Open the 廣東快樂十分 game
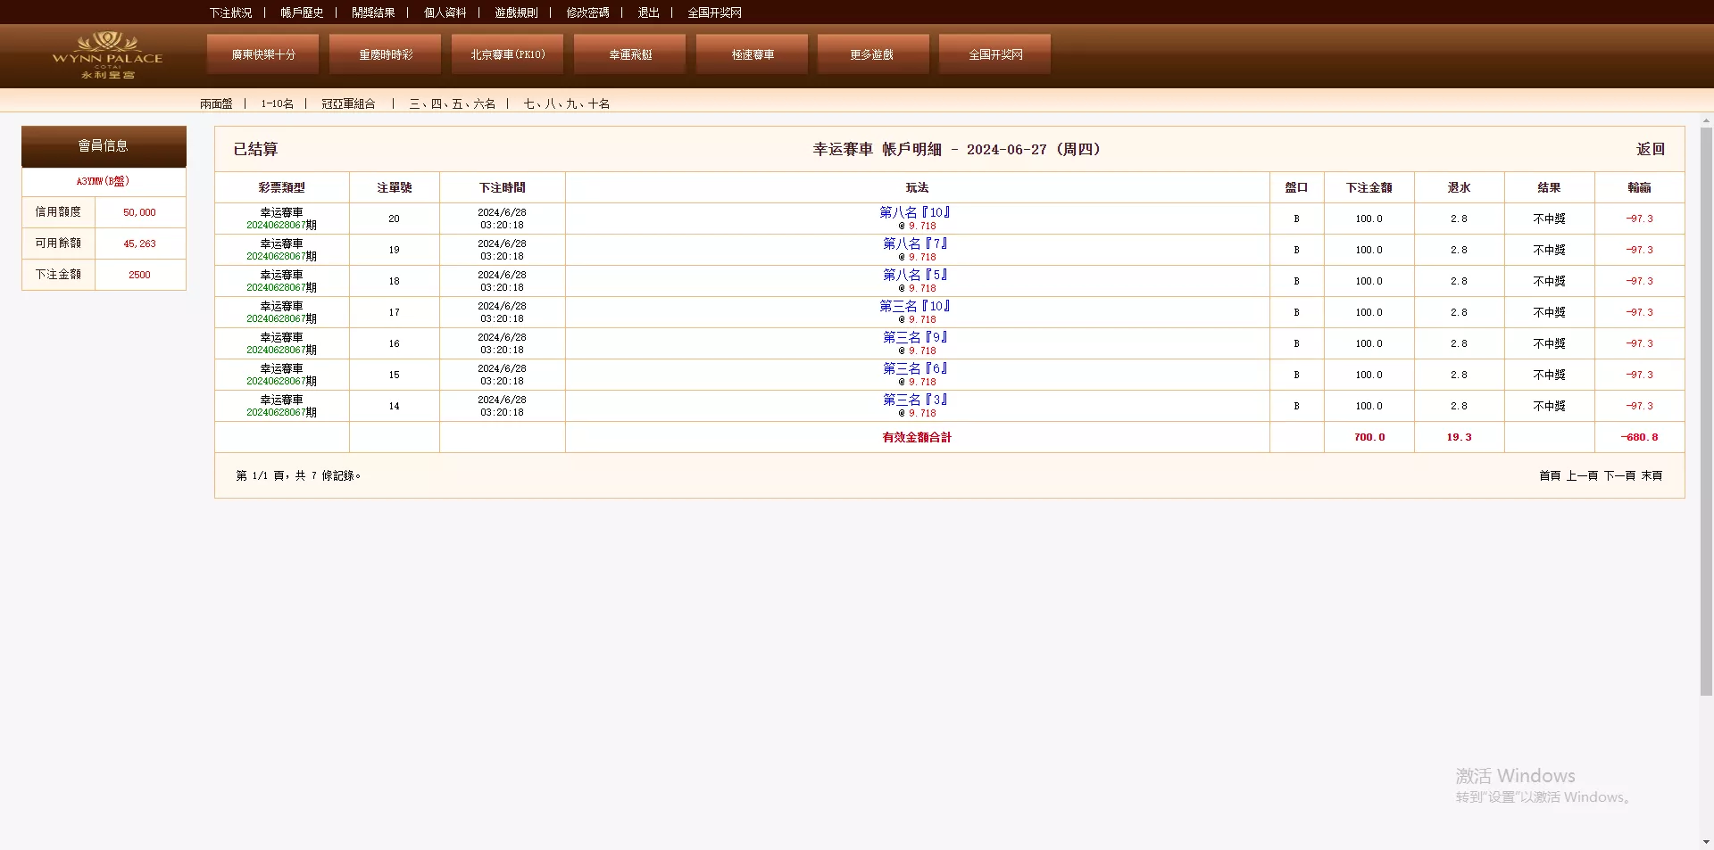 click(262, 54)
